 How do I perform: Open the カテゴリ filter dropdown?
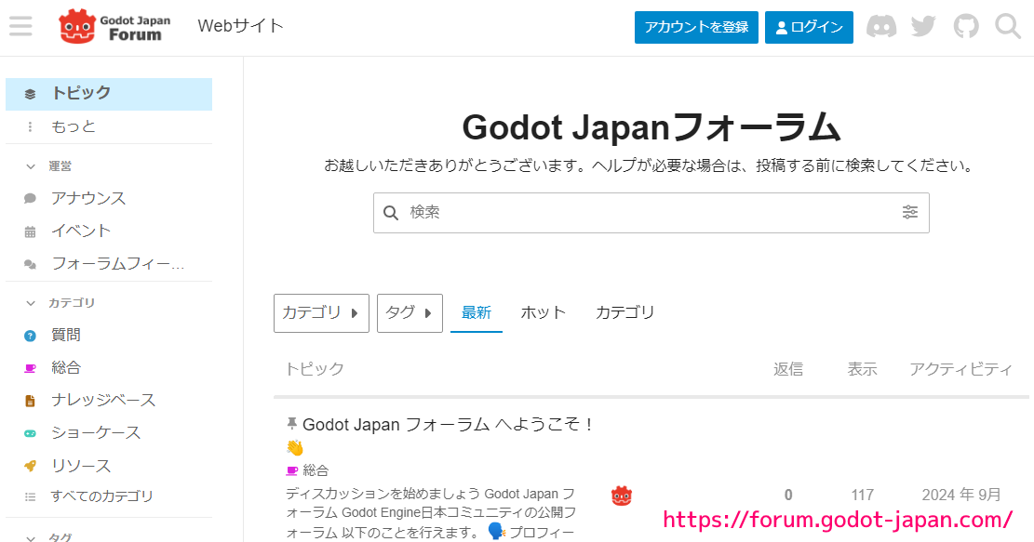click(321, 312)
